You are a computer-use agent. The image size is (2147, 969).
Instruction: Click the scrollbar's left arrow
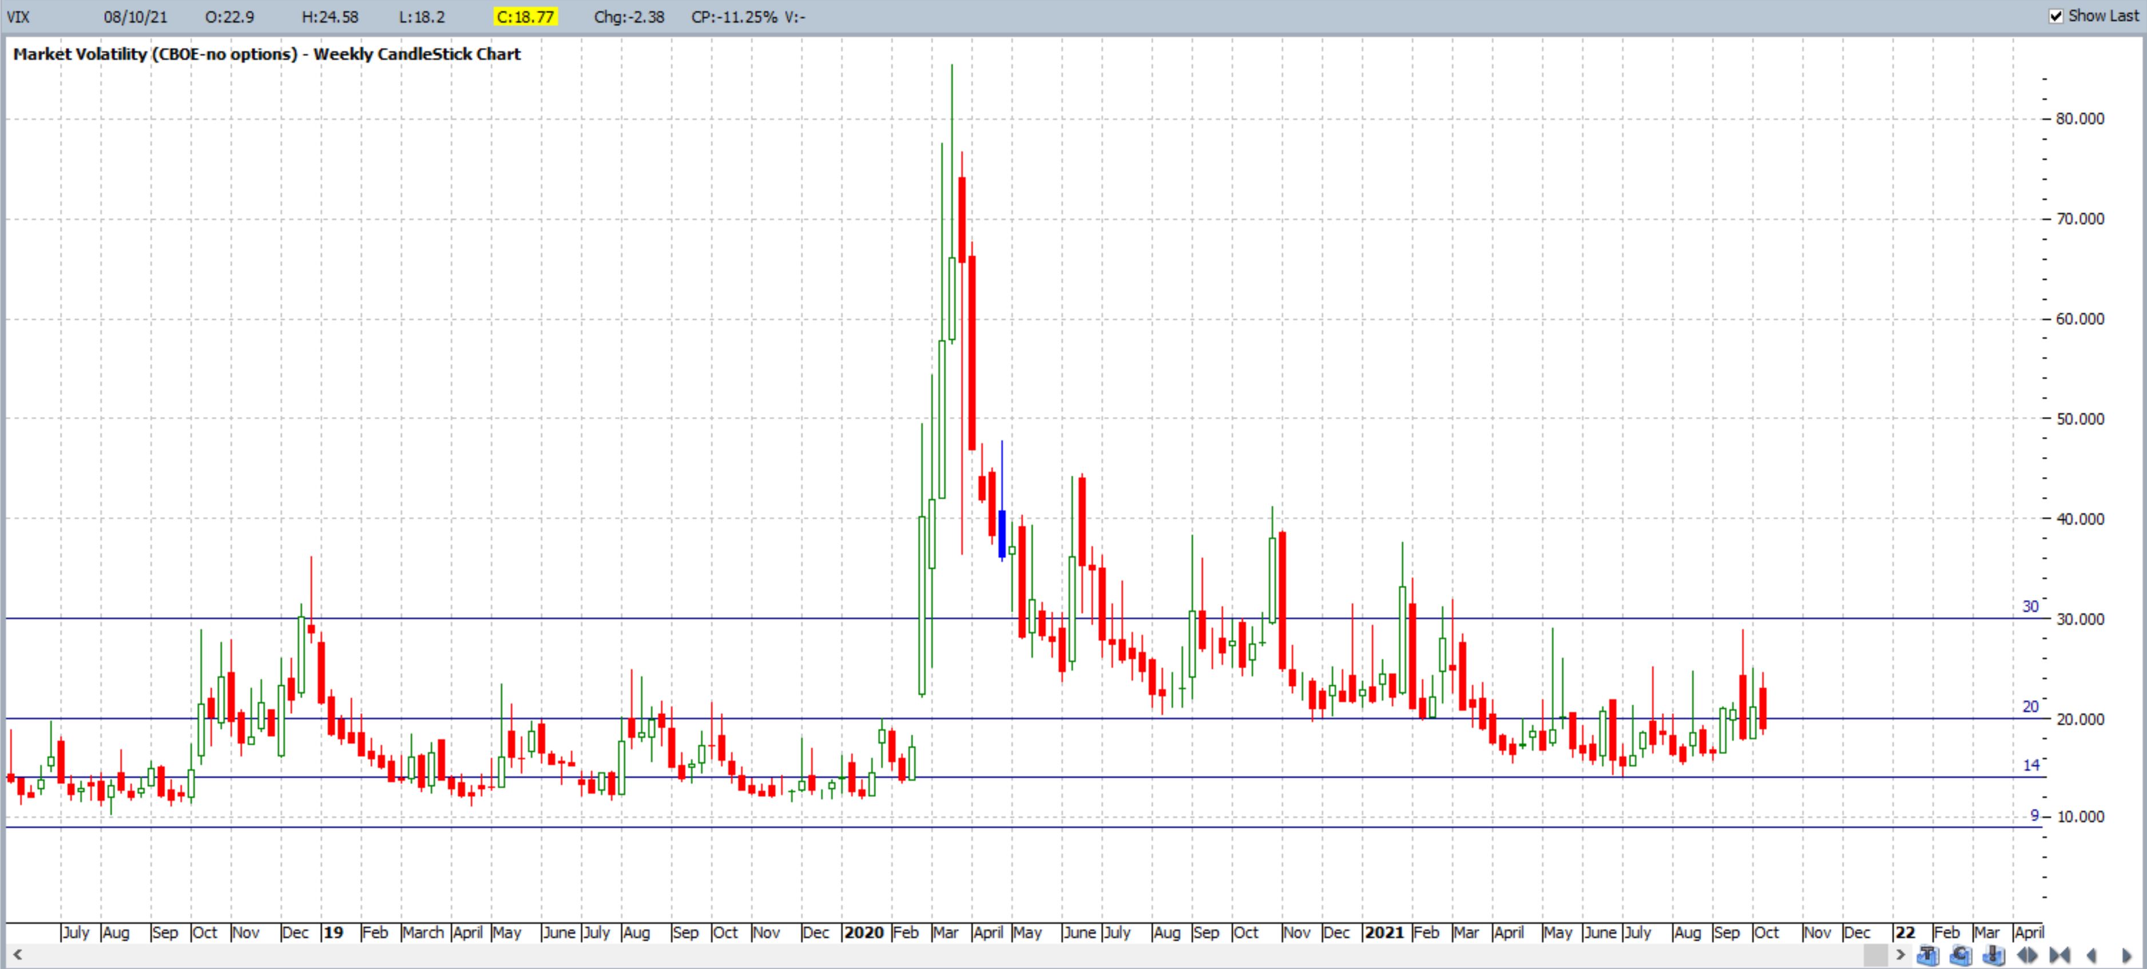click(x=17, y=955)
